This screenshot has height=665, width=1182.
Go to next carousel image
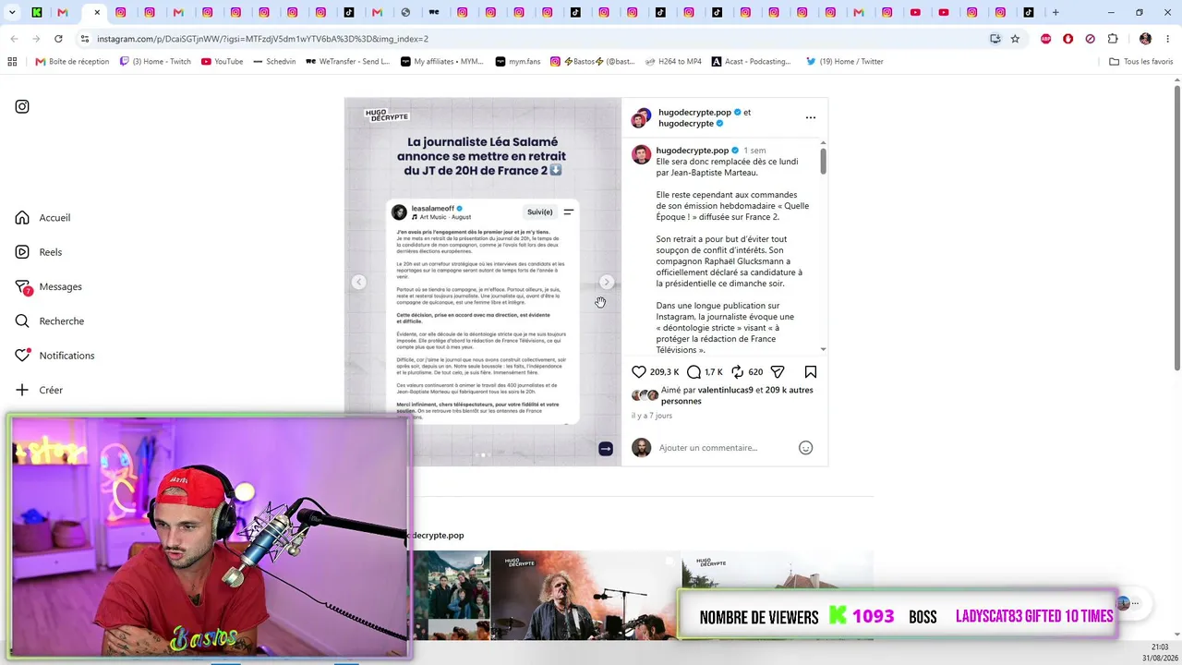[606, 282]
